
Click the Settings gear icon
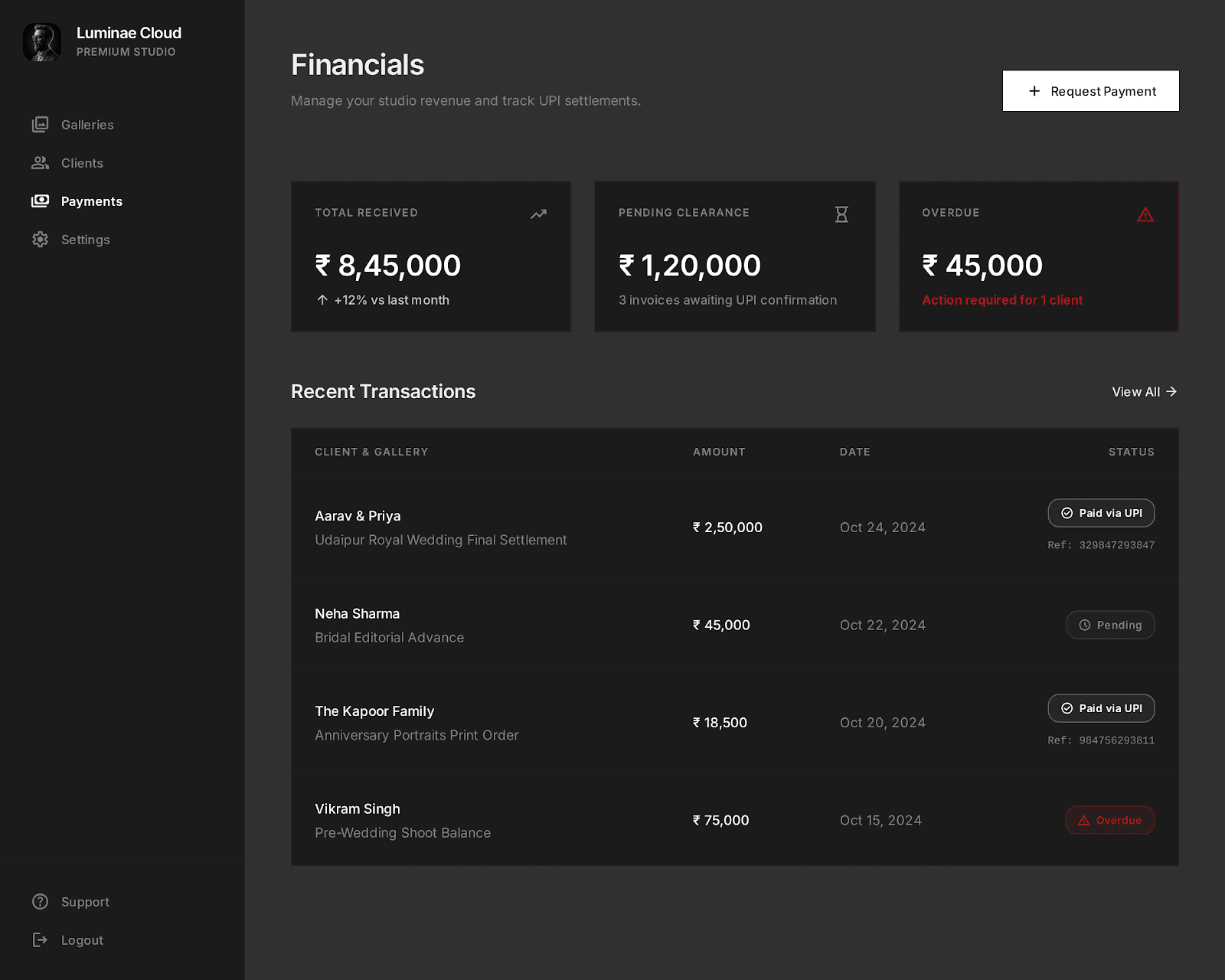41,240
